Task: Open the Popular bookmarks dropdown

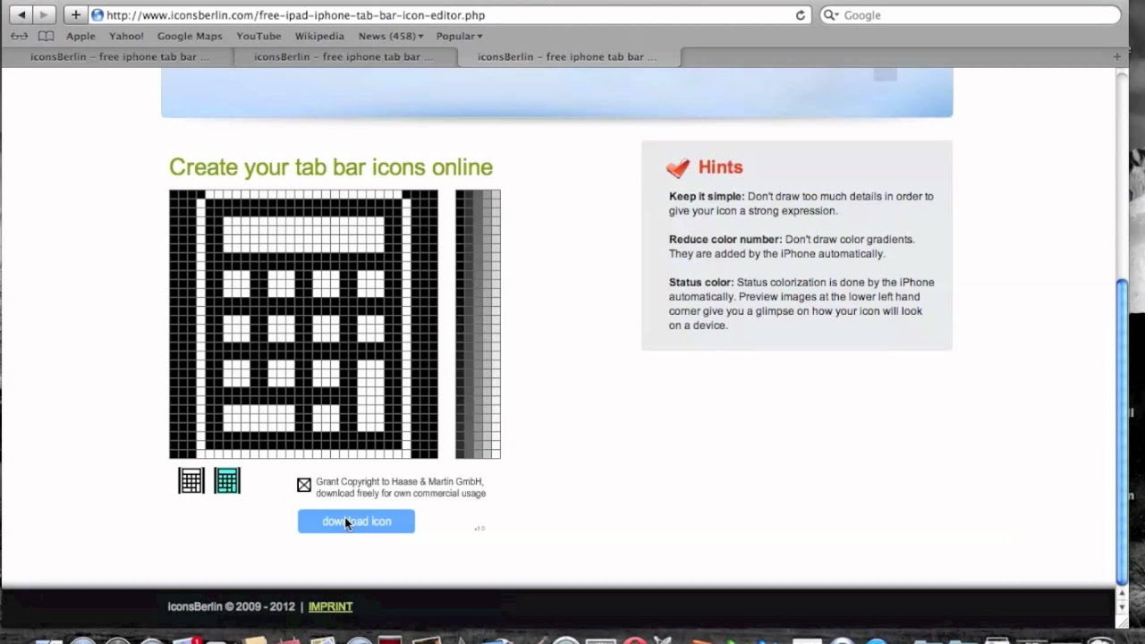Action: tap(458, 36)
